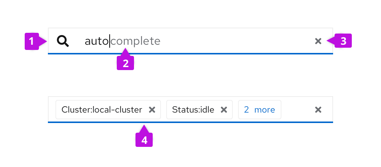Click the gap between the search icon and typed text
The image size is (381, 167).
point(77,41)
